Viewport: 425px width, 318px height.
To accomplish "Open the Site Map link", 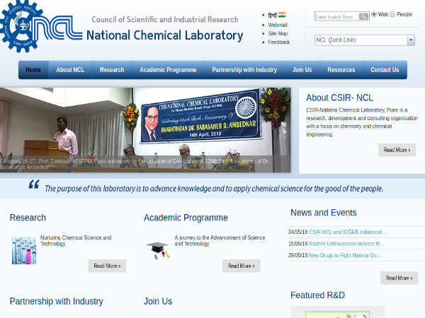I will click(x=278, y=33).
